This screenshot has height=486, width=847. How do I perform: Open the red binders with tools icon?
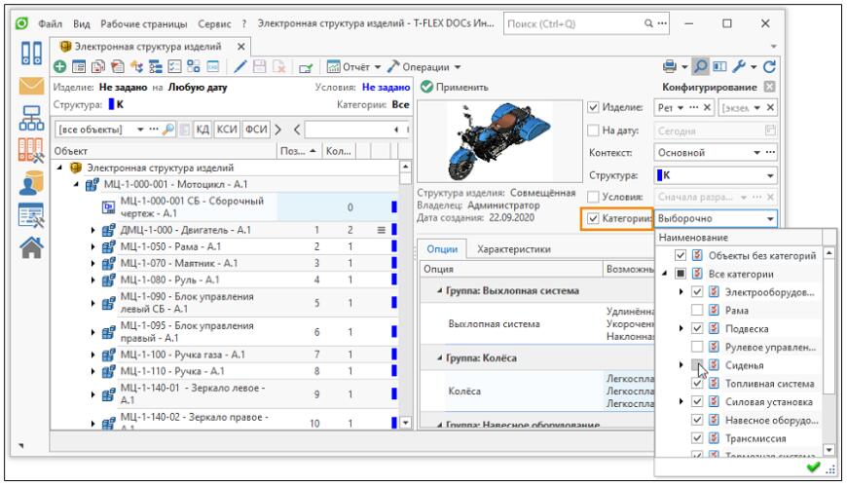[x=31, y=150]
